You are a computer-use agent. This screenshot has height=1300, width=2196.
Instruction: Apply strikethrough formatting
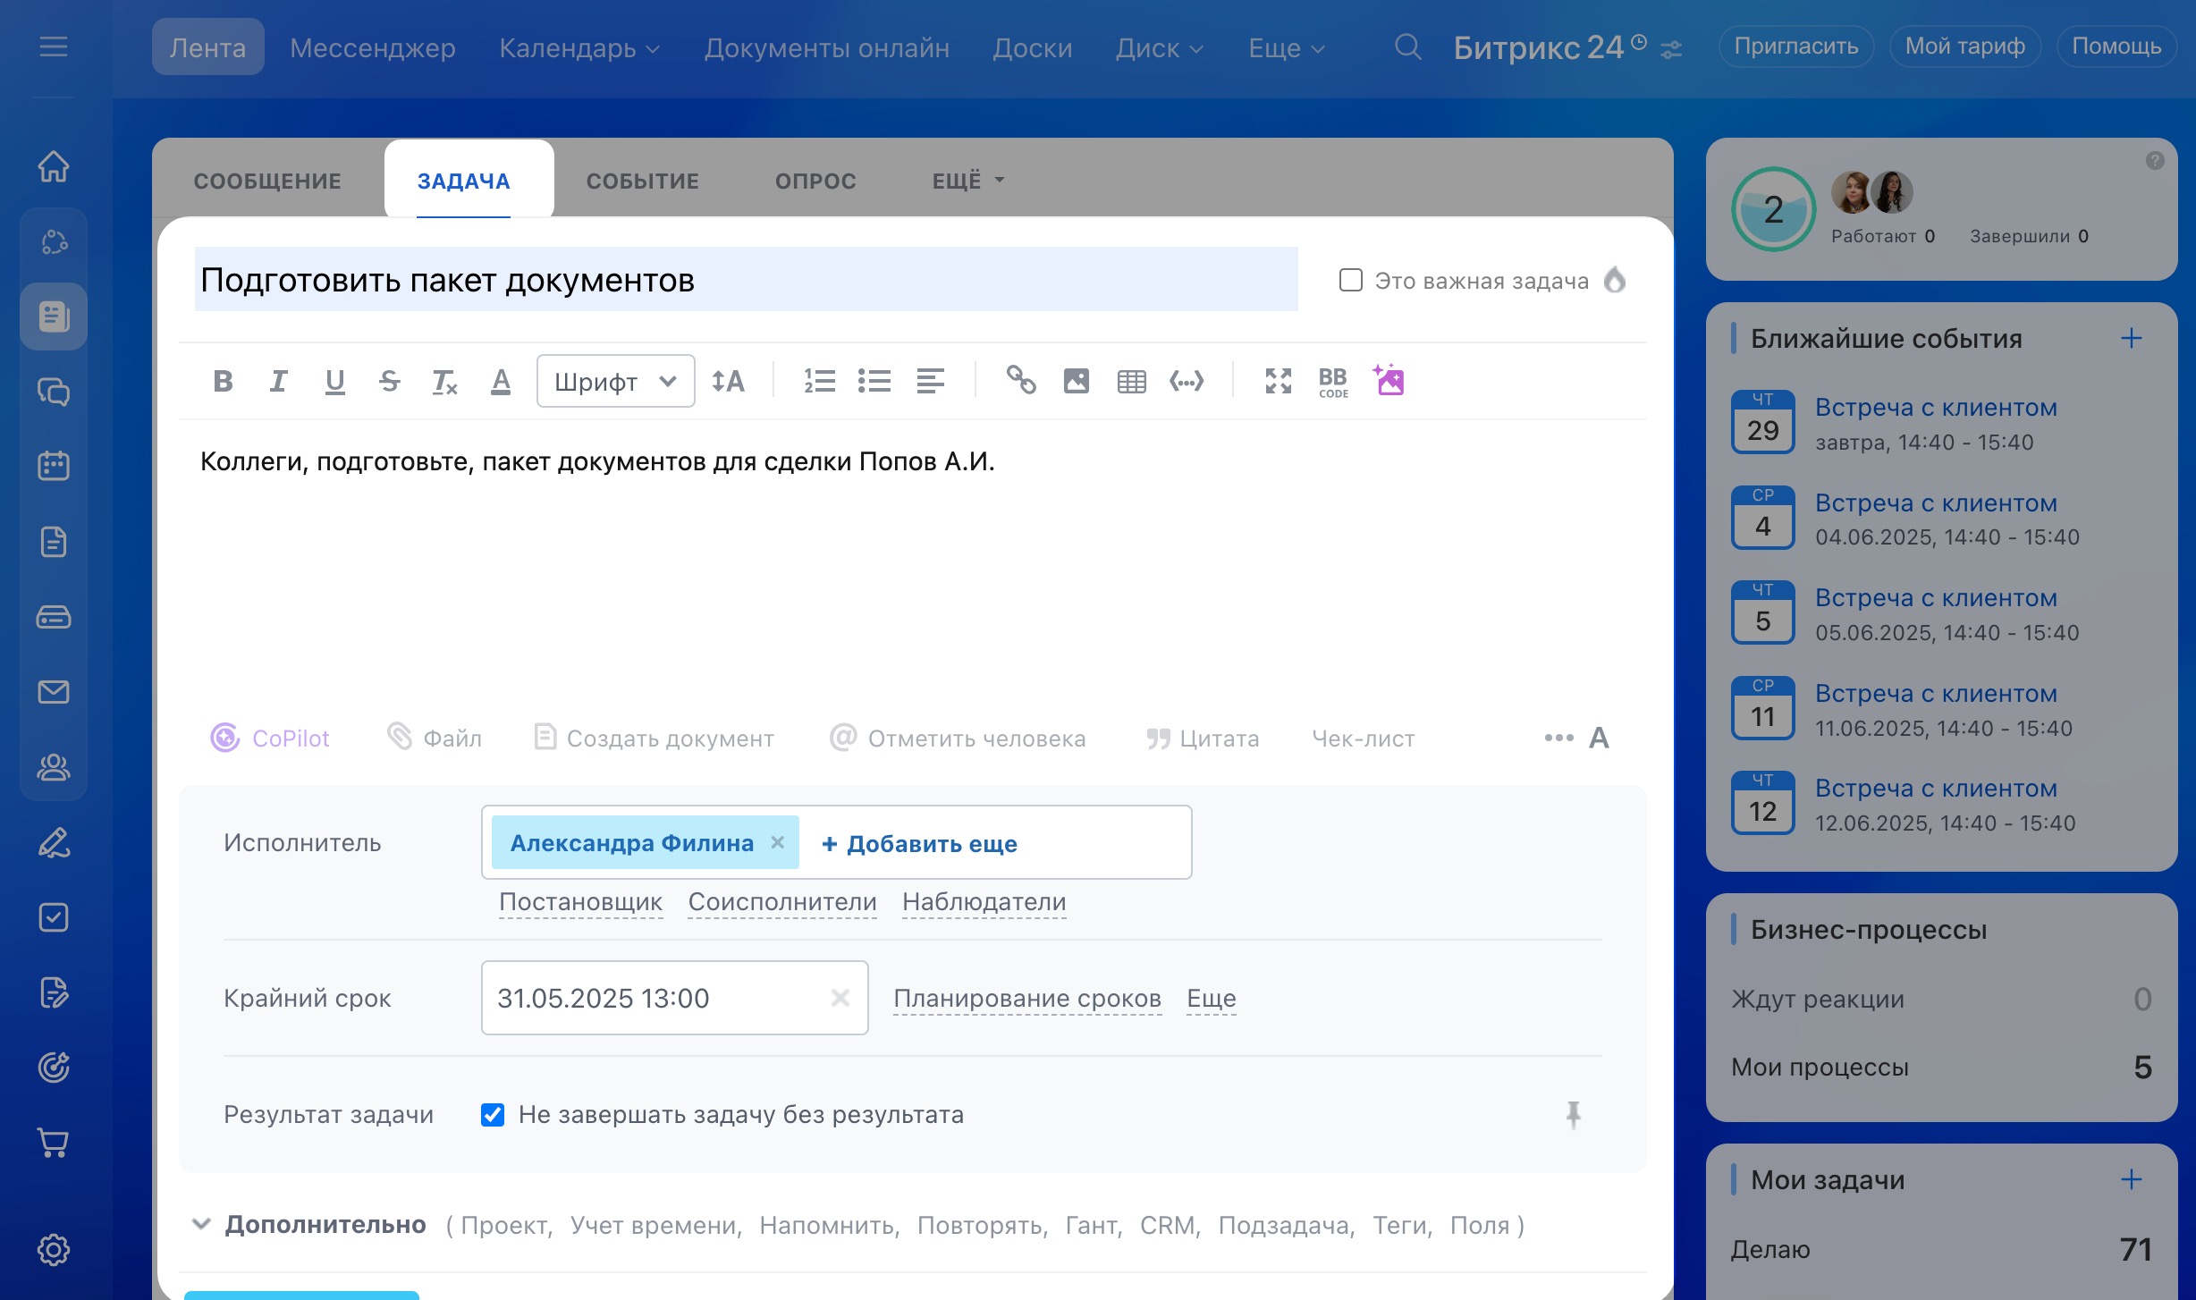[389, 381]
